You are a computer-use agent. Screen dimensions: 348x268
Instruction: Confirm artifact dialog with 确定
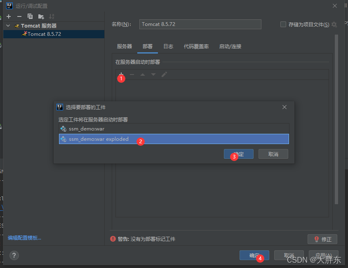[239, 154]
